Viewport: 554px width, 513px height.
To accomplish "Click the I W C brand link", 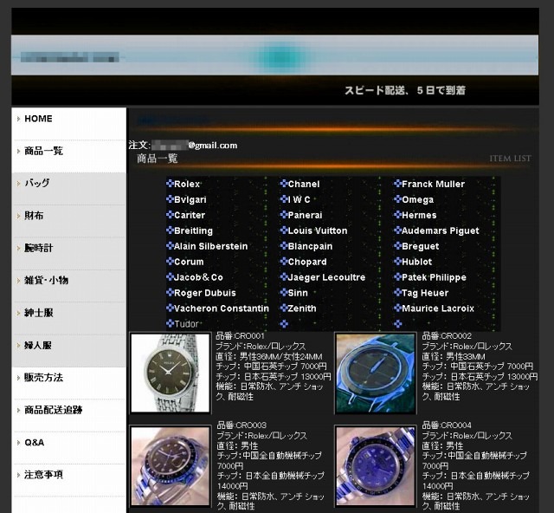I will click(x=299, y=199).
